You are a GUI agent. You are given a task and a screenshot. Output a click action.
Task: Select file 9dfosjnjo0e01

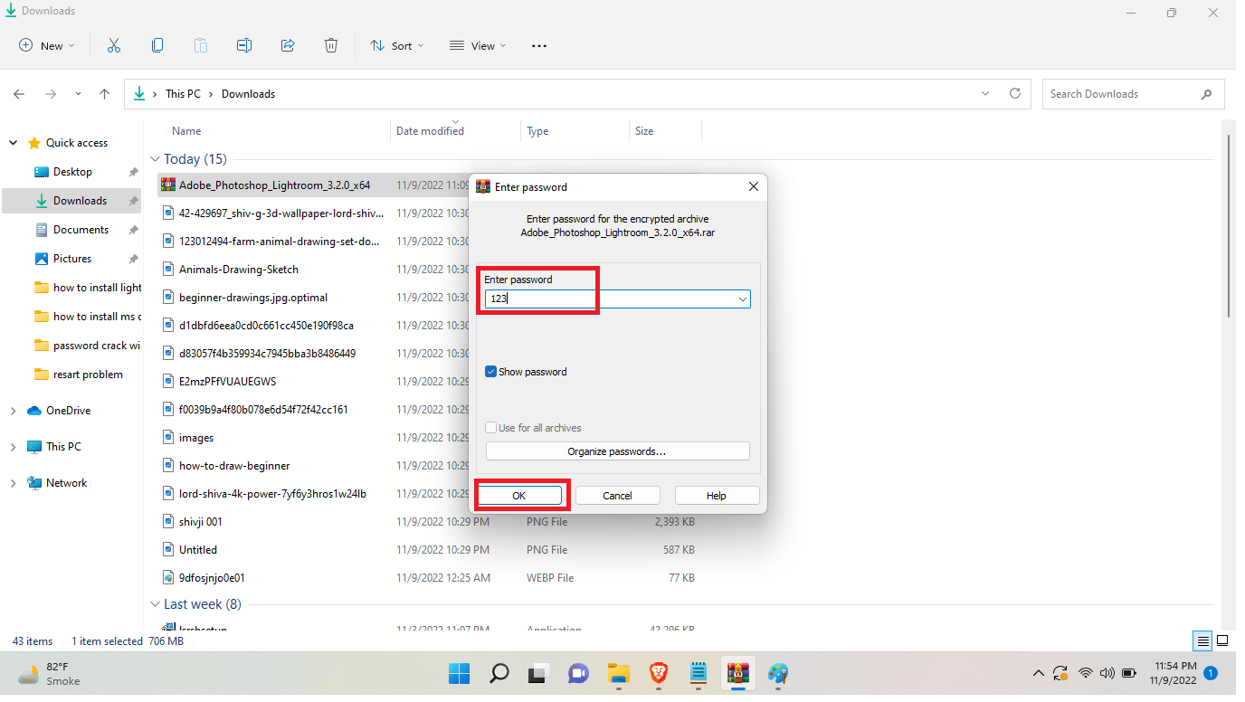pyautogui.click(x=212, y=578)
